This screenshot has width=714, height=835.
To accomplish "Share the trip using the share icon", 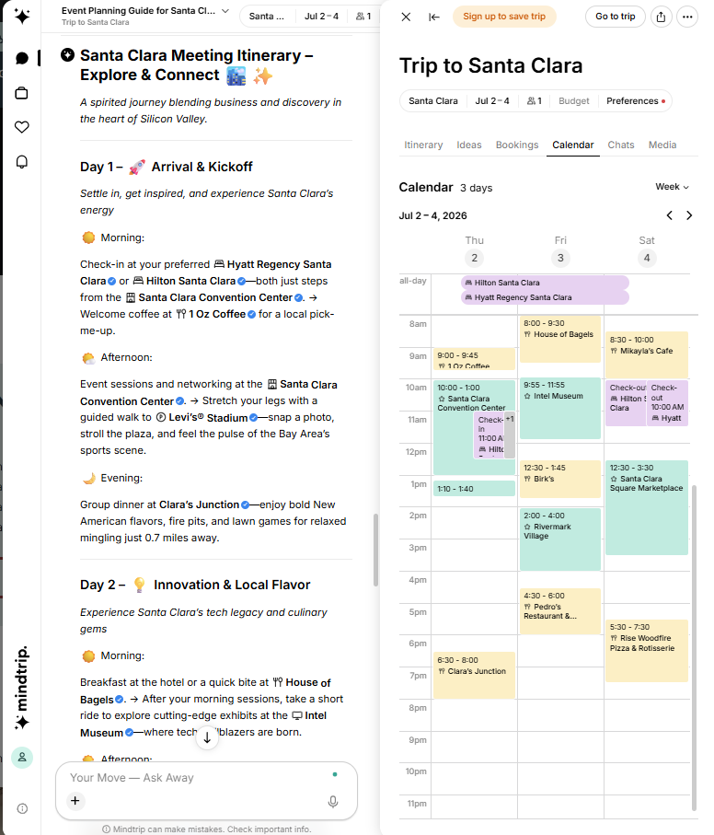I will [661, 17].
